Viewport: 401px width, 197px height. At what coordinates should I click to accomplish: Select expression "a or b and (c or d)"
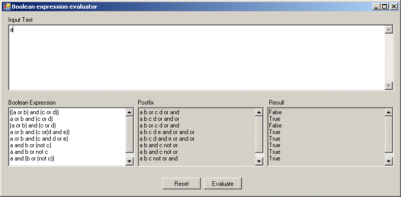pos(32,119)
